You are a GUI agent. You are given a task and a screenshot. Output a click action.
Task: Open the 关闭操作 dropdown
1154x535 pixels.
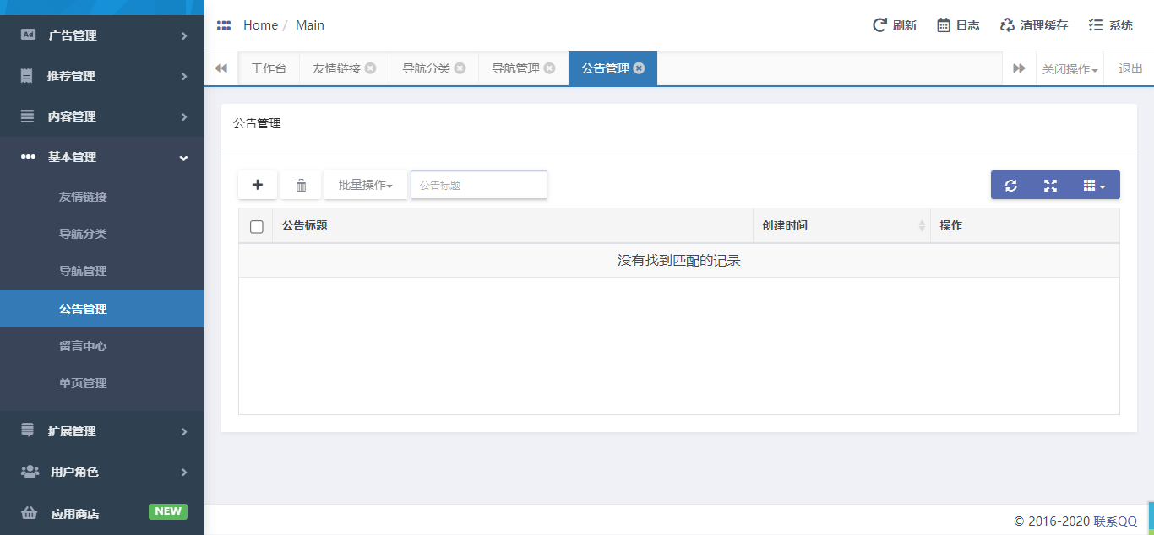(x=1070, y=69)
